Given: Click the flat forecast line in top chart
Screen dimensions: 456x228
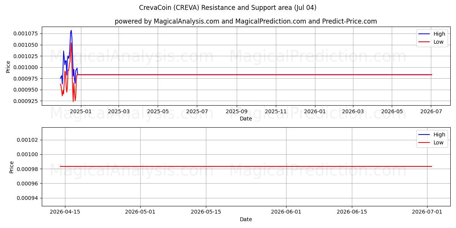Looking at the screenshot, I should [255, 74].
